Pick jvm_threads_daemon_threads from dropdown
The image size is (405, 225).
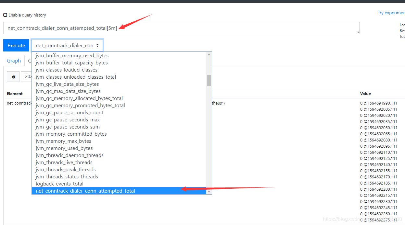tap(119, 155)
